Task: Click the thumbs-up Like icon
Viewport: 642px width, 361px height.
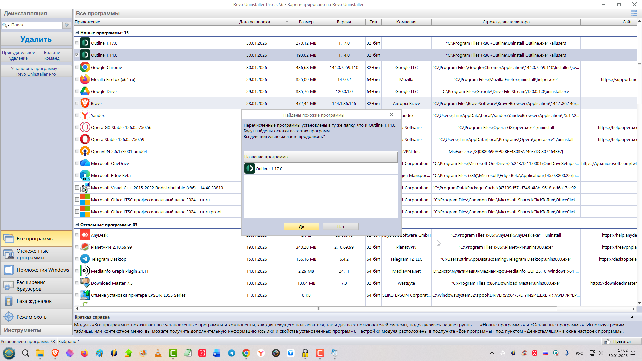Action: (607, 341)
